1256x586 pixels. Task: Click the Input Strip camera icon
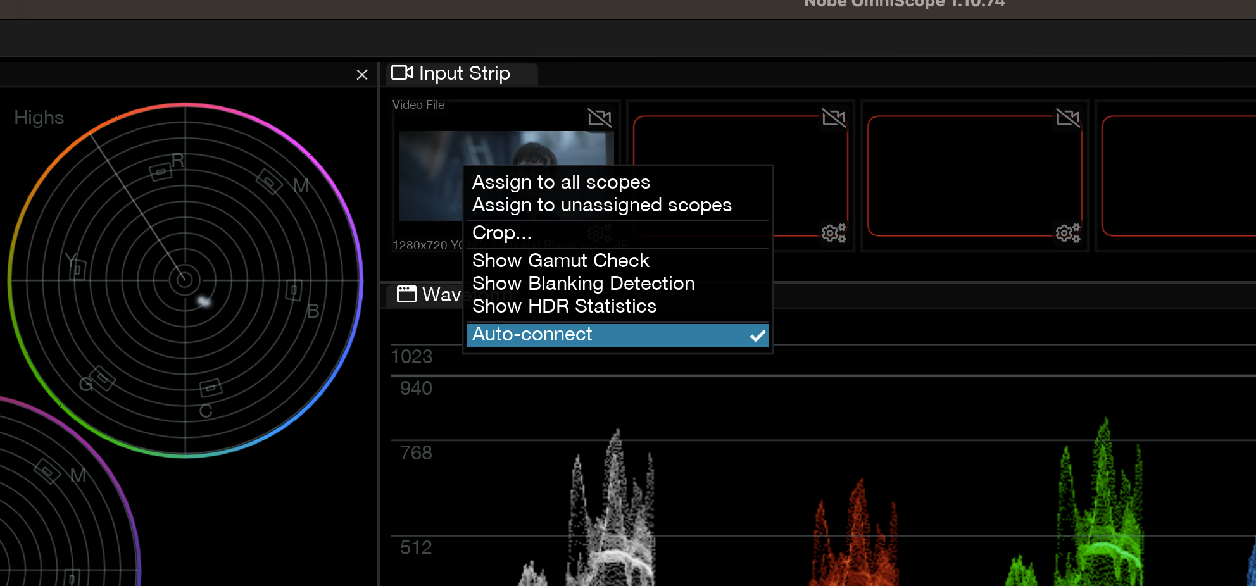402,73
